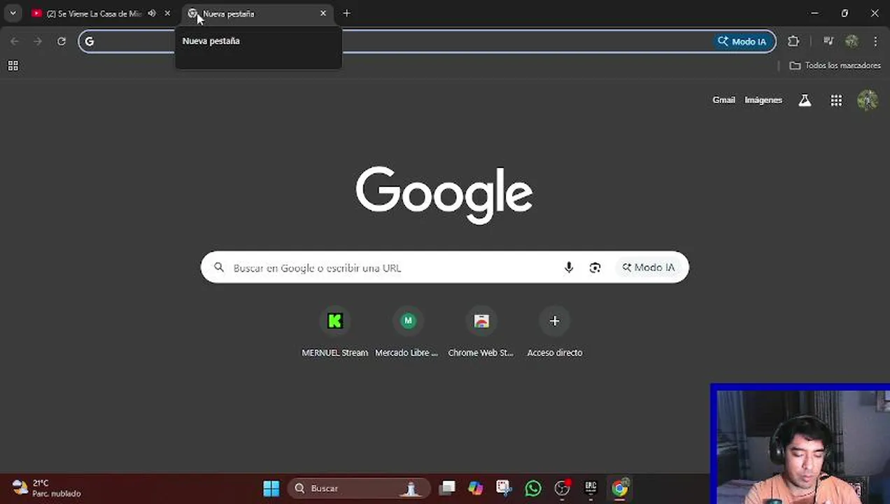The width and height of the screenshot is (890, 504).
Task: Go back with the browser back arrow
Action: pos(15,41)
